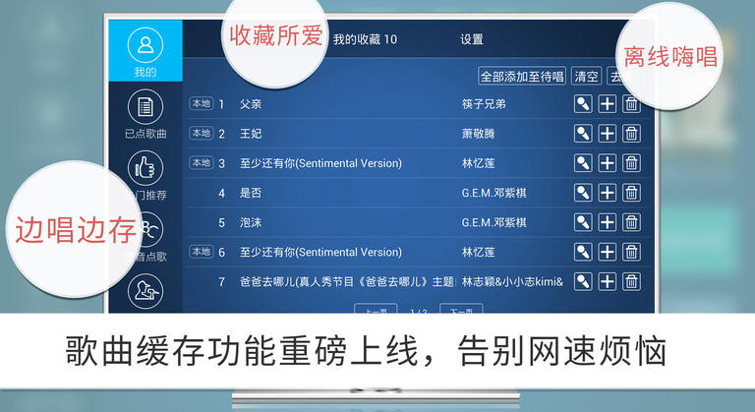755x412 pixels.
Task: Go to next page with 下一页
Action: tap(461, 309)
